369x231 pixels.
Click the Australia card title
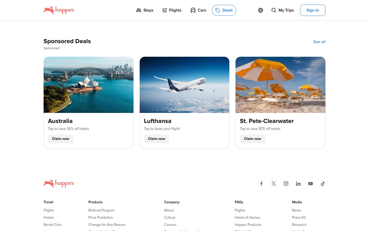coord(60,121)
